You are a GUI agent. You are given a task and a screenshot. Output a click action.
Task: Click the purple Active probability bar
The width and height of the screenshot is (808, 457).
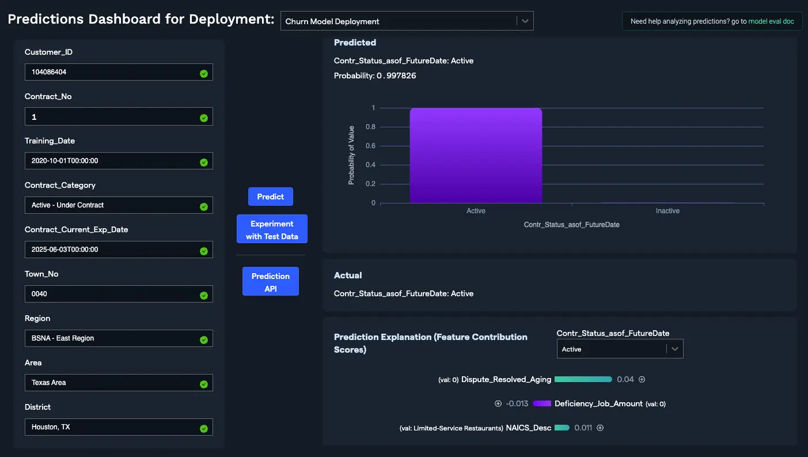click(x=476, y=156)
